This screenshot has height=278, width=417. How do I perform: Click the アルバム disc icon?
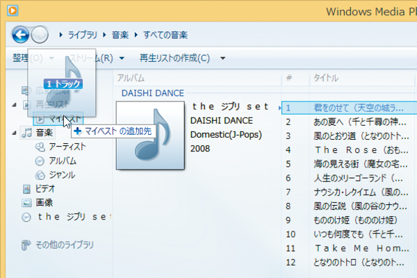[40, 161]
